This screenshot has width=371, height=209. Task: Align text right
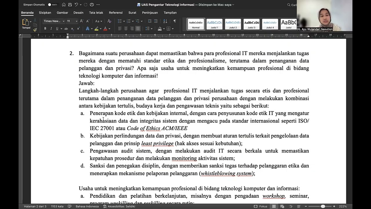point(132,28)
